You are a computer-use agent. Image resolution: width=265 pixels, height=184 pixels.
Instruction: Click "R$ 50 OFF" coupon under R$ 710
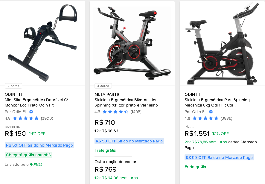(x=129, y=141)
